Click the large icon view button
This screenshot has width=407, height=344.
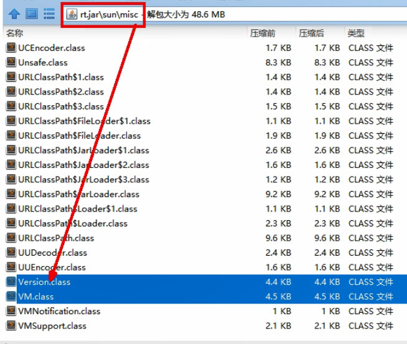click(x=32, y=13)
